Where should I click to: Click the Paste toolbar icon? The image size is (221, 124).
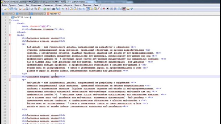(x=40, y=9)
